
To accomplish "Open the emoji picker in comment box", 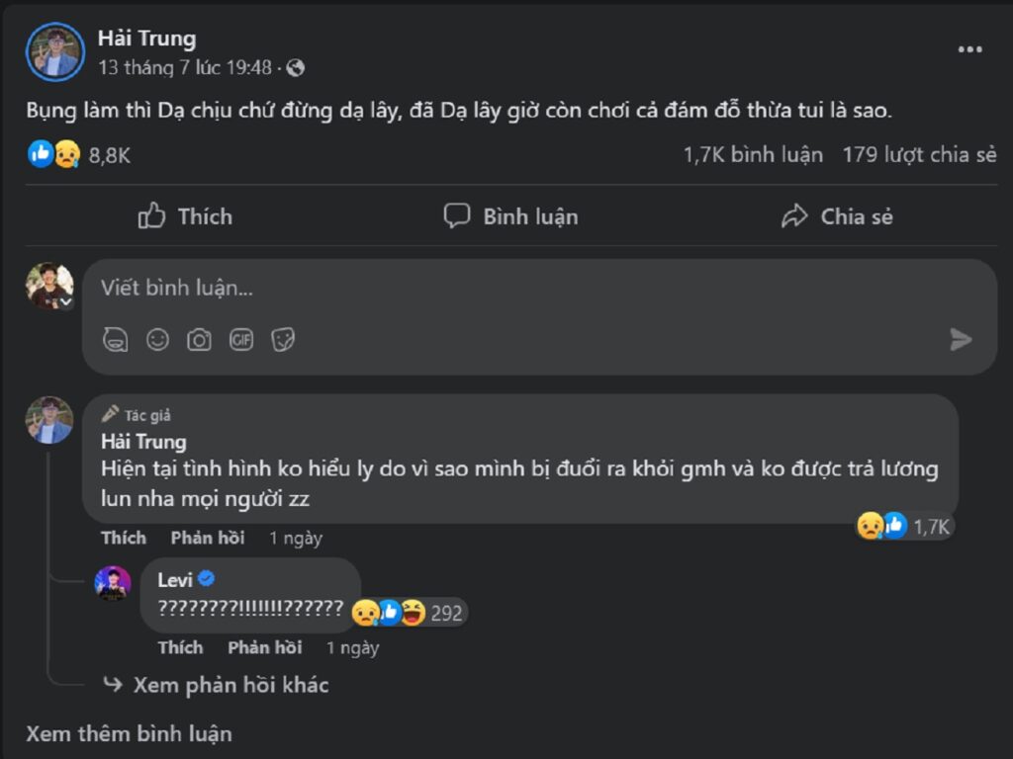I will coord(157,340).
